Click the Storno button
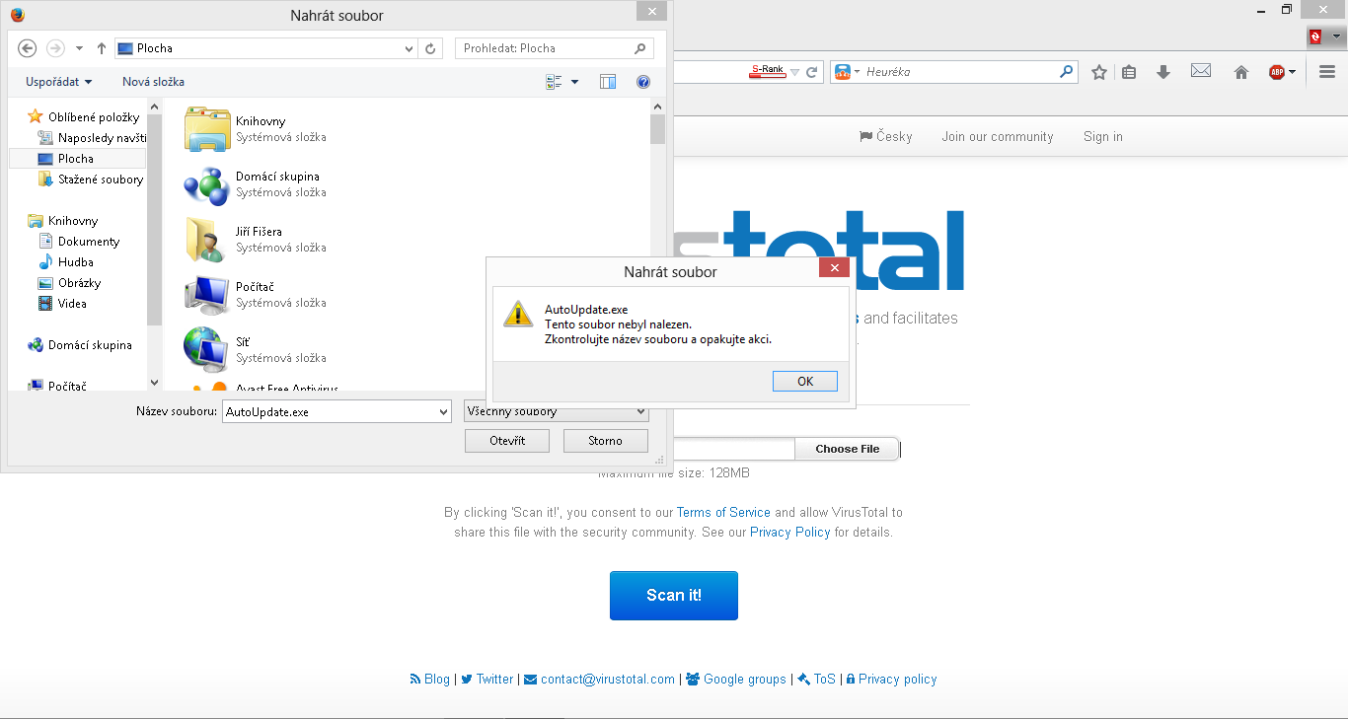1348x719 pixels. pyautogui.click(x=605, y=441)
